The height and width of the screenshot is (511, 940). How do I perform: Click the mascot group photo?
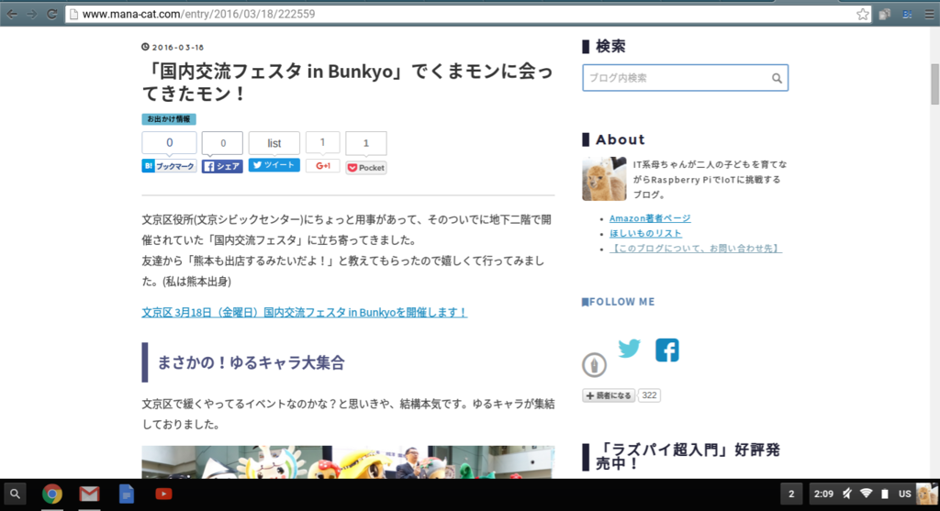[x=348, y=461]
